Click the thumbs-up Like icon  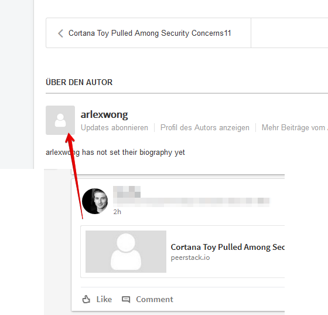(x=86, y=299)
